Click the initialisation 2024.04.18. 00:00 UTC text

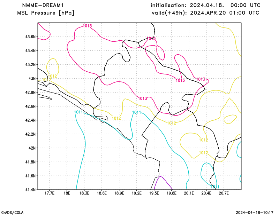[205, 5]
